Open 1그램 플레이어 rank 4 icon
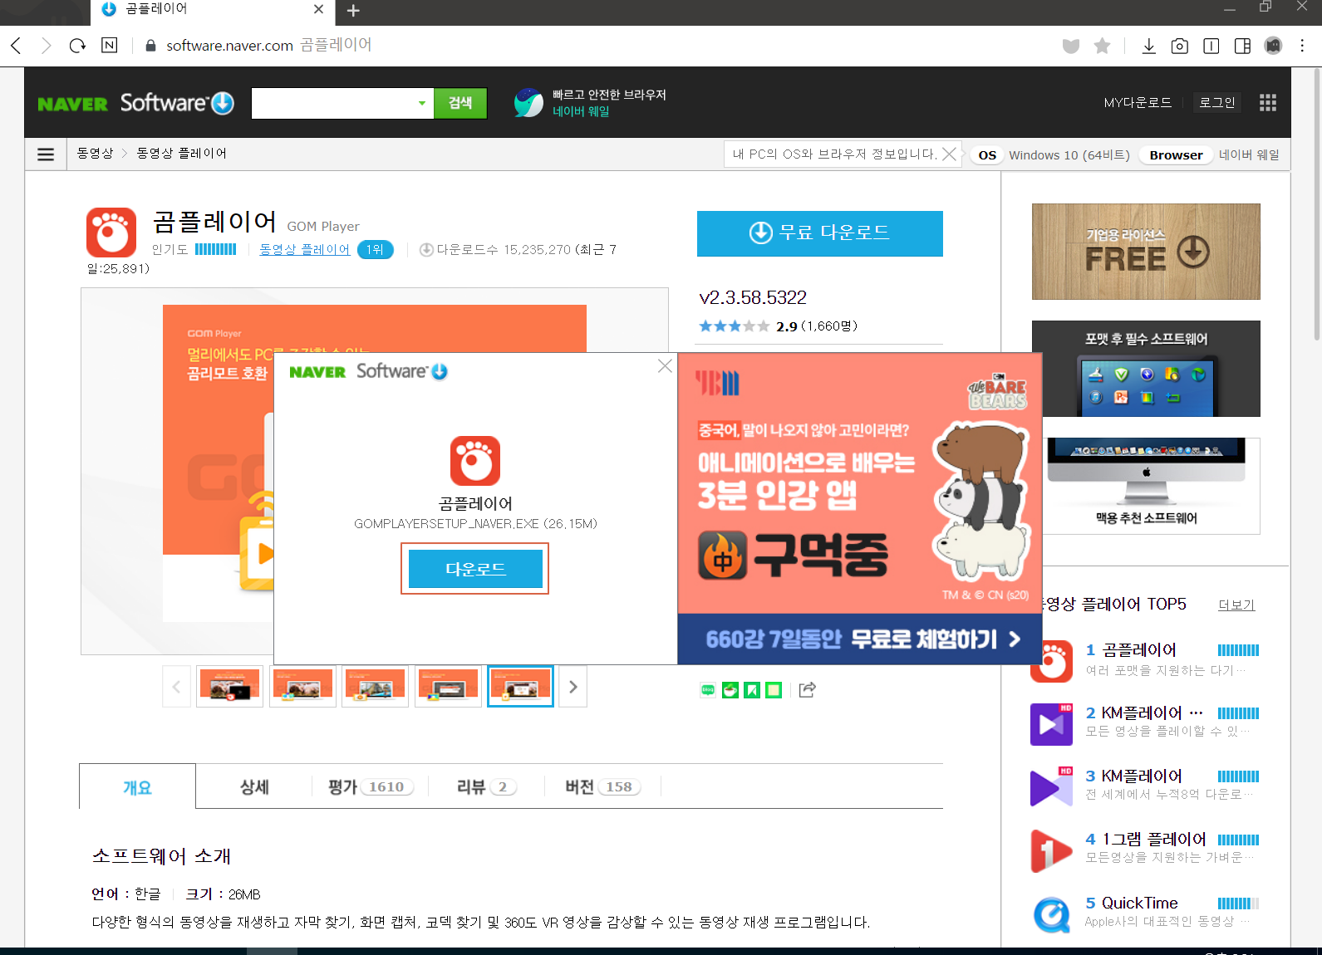Screen dimensions: 1322x955 1051,851
